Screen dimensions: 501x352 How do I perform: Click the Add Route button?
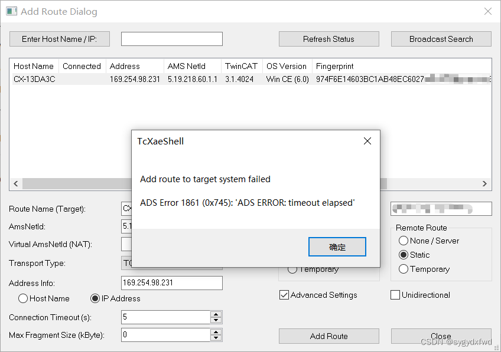click(x=328, y=336)
